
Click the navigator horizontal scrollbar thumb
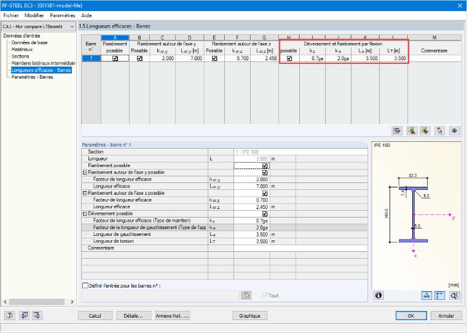click(x=37, y=302)
